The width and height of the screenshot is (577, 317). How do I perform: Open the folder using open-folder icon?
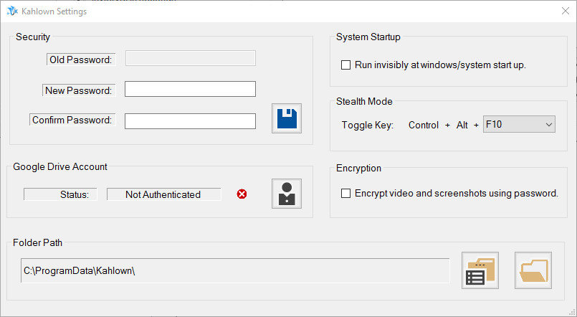click(533, 270)
